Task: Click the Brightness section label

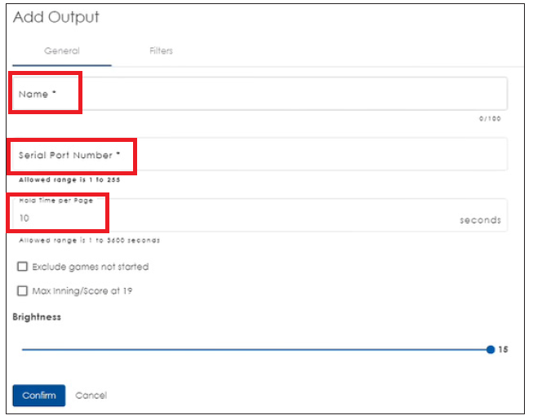Action: (37, 316)
